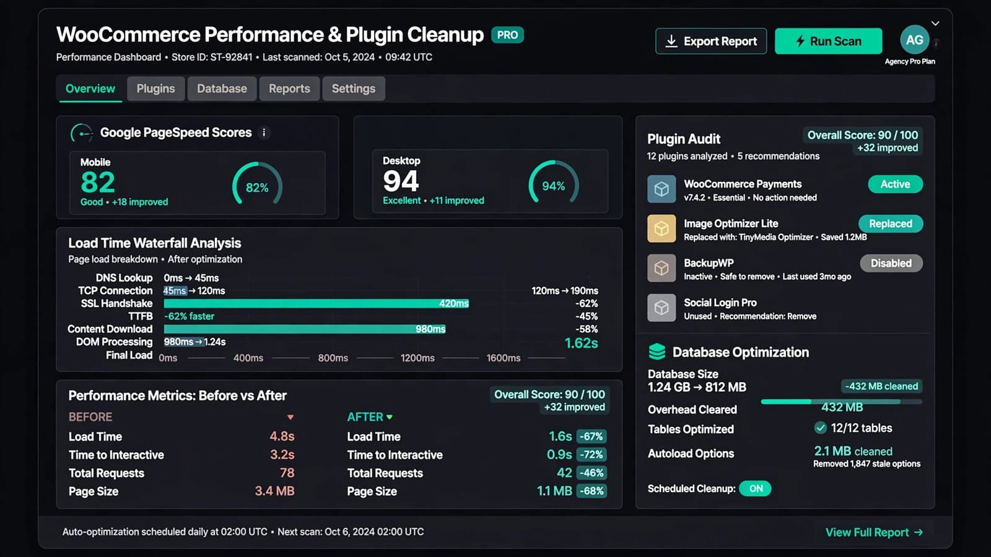This screenshot has width=991, height=557.
Task: Click the Export Report button
Action: point(711,41)
